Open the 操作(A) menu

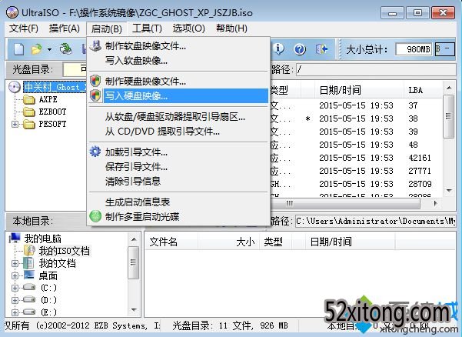point(65,28)
